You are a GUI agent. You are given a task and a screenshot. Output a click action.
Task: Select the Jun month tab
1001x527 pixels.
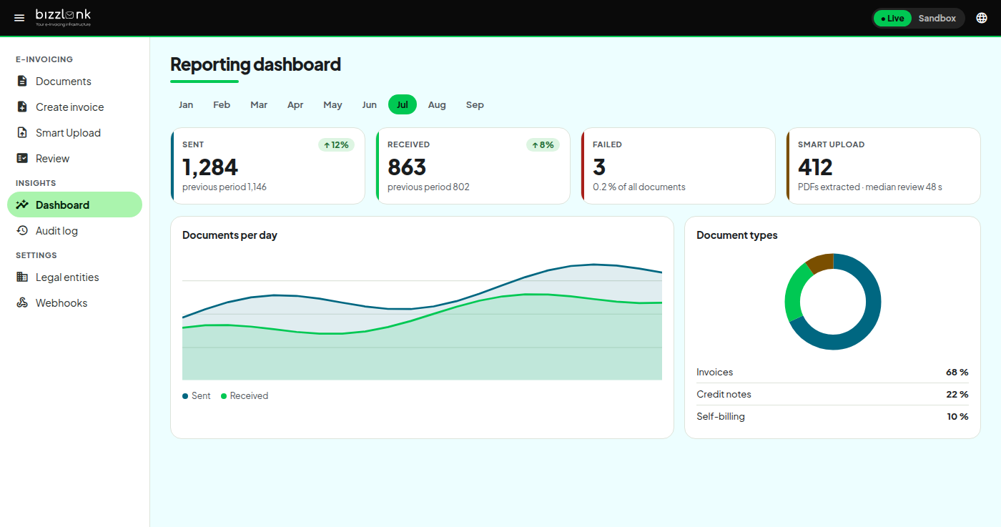(x=369, y=104)
